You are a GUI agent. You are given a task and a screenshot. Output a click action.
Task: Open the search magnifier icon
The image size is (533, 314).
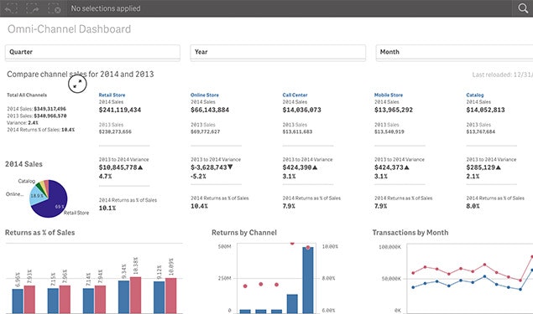[x=523, y=8]
